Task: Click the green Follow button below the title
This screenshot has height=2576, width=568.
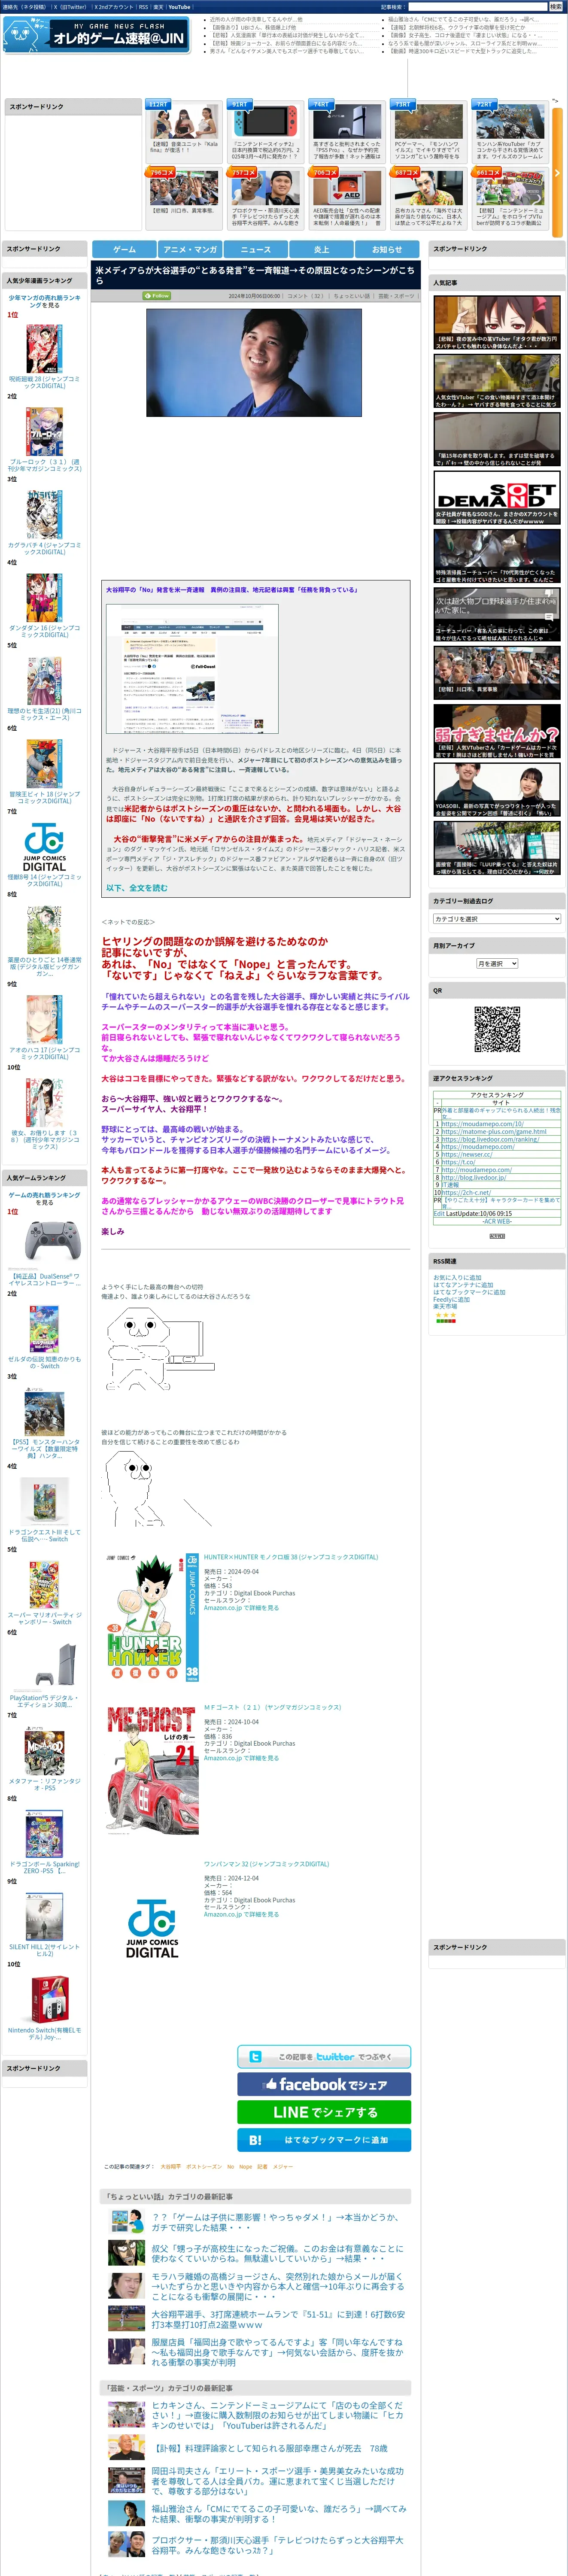Action: pyautogui.click(x=157, y=296)
